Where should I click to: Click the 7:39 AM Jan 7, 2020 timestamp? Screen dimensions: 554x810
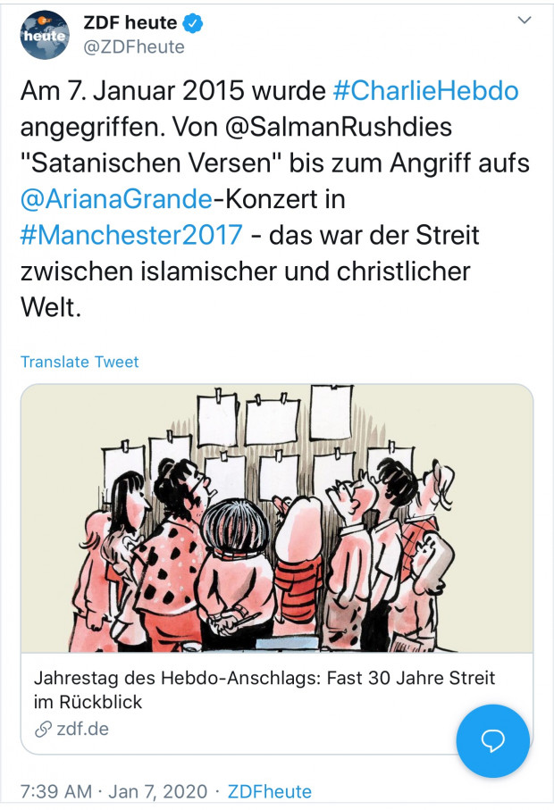click(x=113, y=791)
